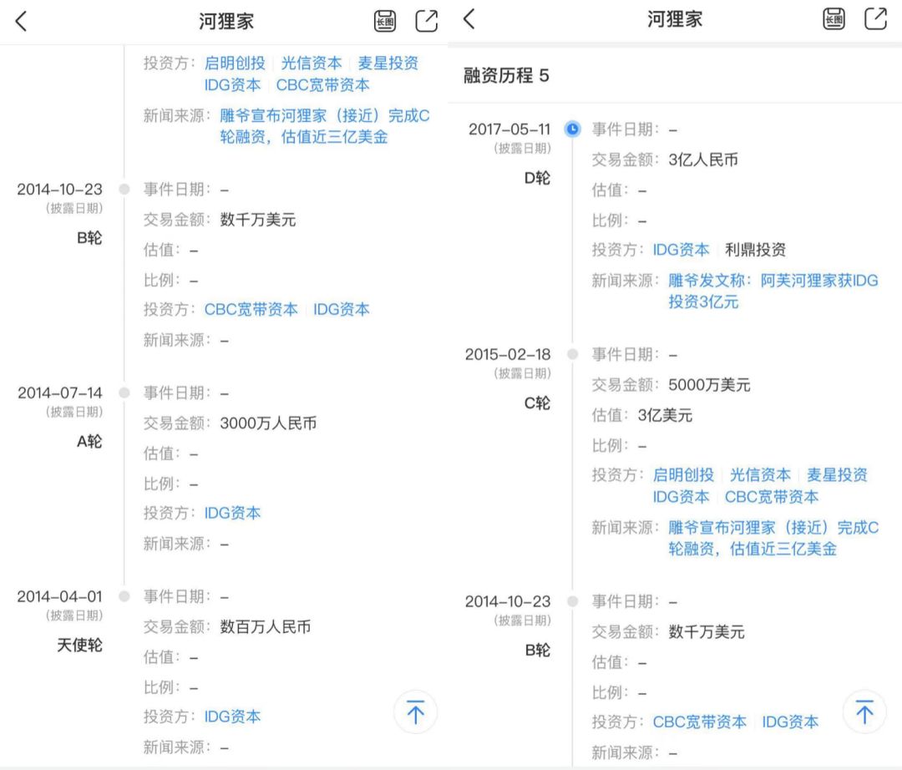This screenshot has height=770, width=902.
Task: Tap transaction amount 数百万人民币
Action: coord(266,627)
